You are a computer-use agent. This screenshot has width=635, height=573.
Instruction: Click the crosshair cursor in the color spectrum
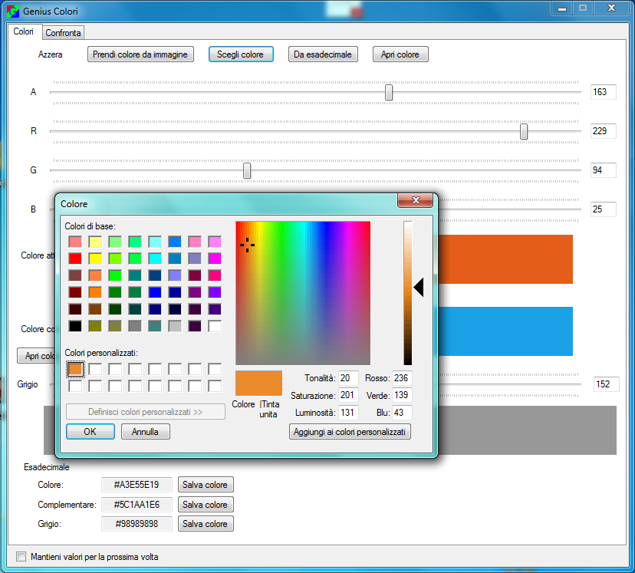247,245
